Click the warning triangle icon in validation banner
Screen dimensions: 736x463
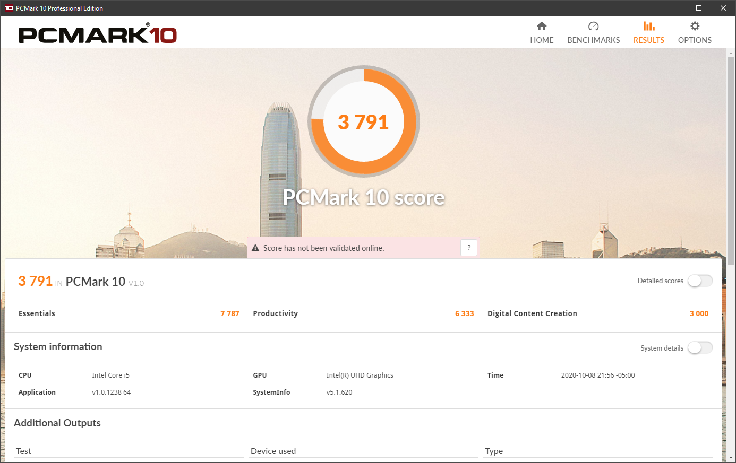(255, 248)
